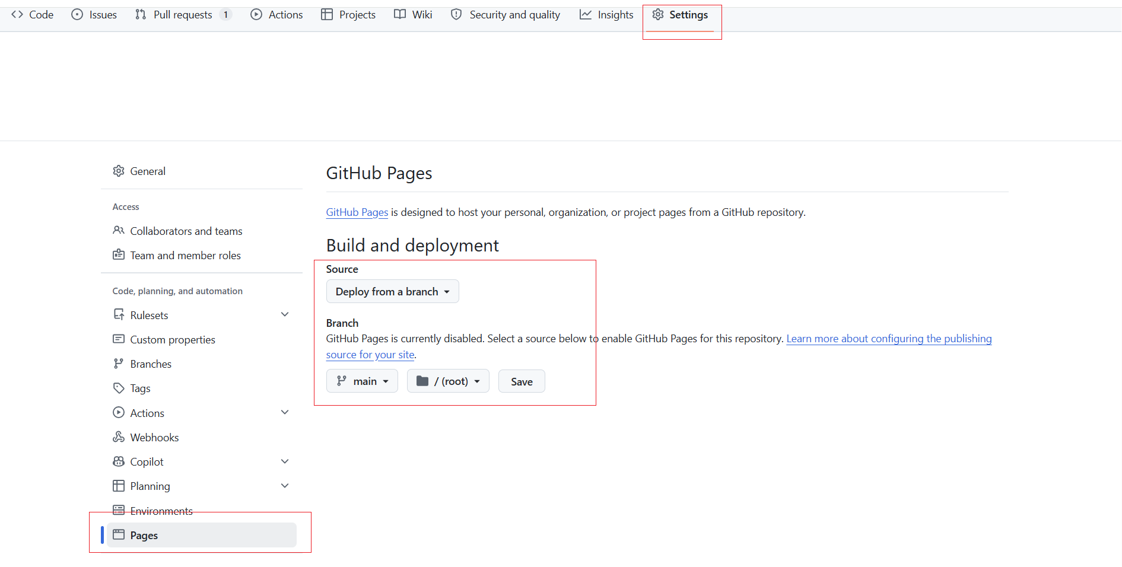The height and width of the screenshot is (567, 1122).
Task: Open Branches settings in sidebar
Action: pyautogui.click(x=202, y=364)
